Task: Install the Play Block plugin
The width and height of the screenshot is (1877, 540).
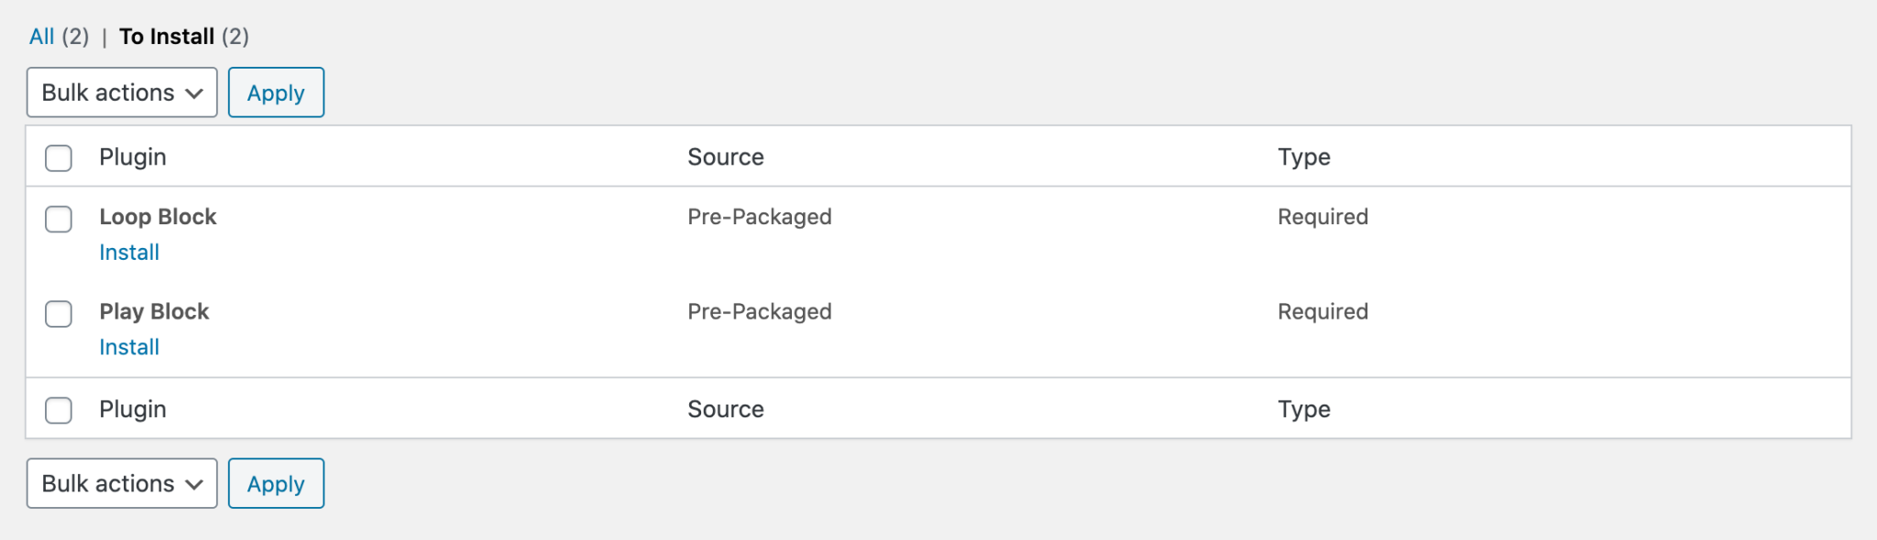Action: click(x=129, y=347)
